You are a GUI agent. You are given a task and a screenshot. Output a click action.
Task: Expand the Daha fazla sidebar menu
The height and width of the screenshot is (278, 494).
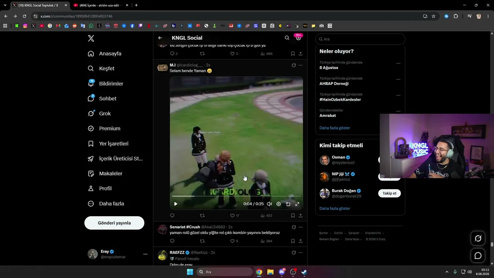click(x=106, y=203)
